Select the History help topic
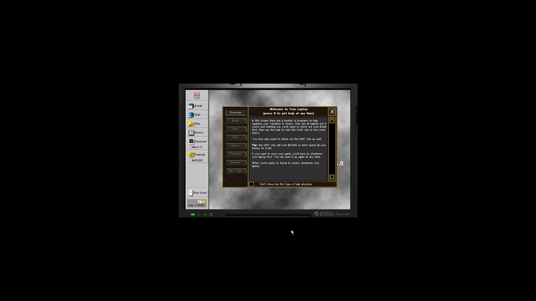This screenshot has width=536, height=301. point(236,146)
